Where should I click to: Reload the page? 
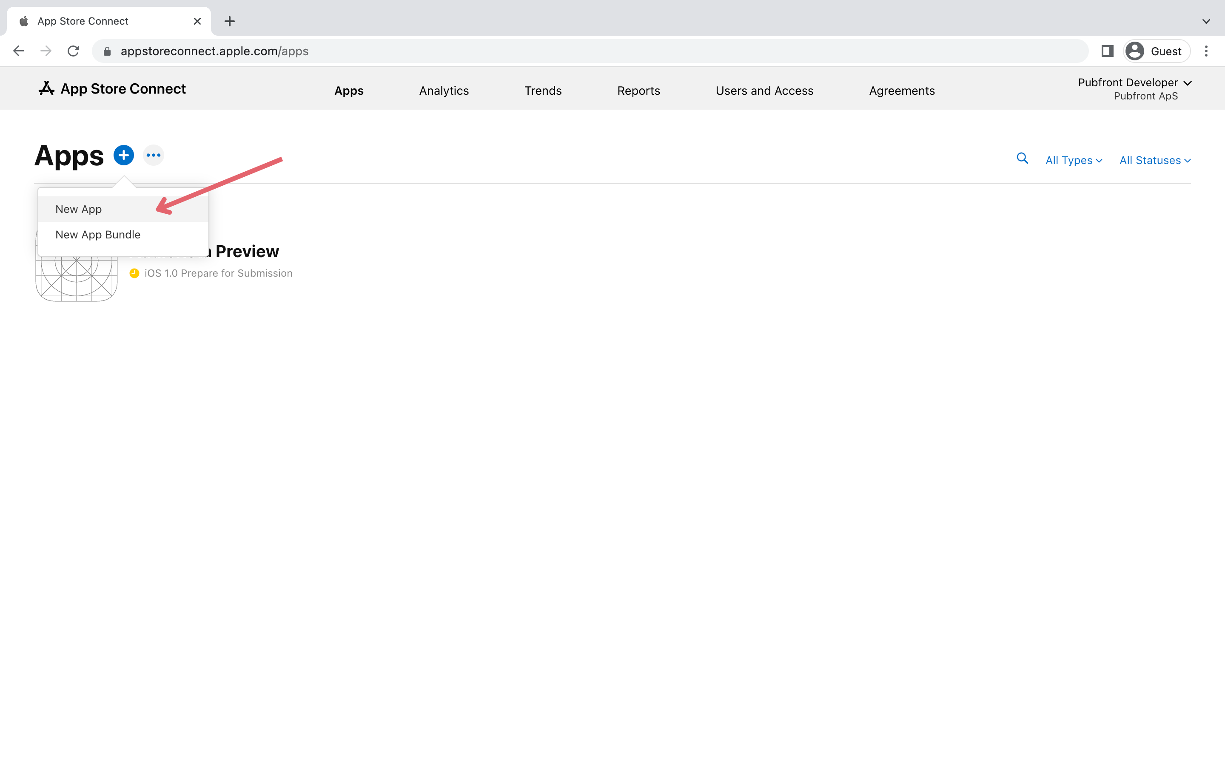tap(74, 51)
